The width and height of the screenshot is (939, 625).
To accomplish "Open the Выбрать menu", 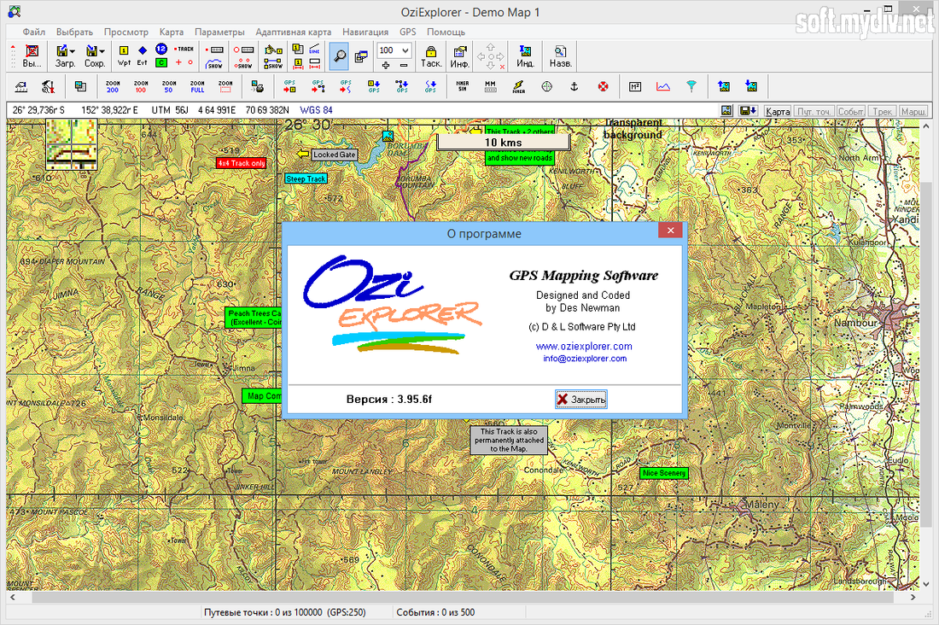I will [x=74, y=32].
